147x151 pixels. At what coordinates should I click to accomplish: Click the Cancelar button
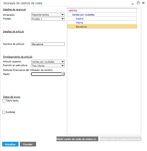28,144
